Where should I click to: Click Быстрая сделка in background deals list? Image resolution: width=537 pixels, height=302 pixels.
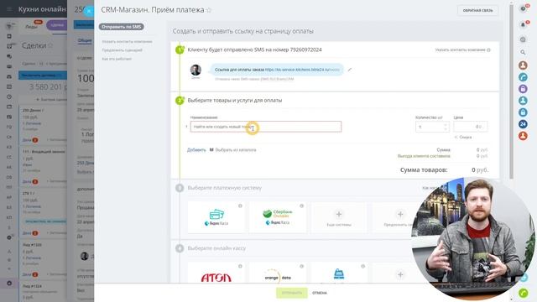coord(51,99)
